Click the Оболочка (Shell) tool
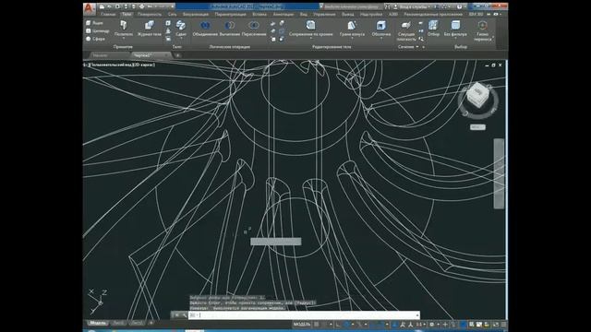 tap(381, 29)
